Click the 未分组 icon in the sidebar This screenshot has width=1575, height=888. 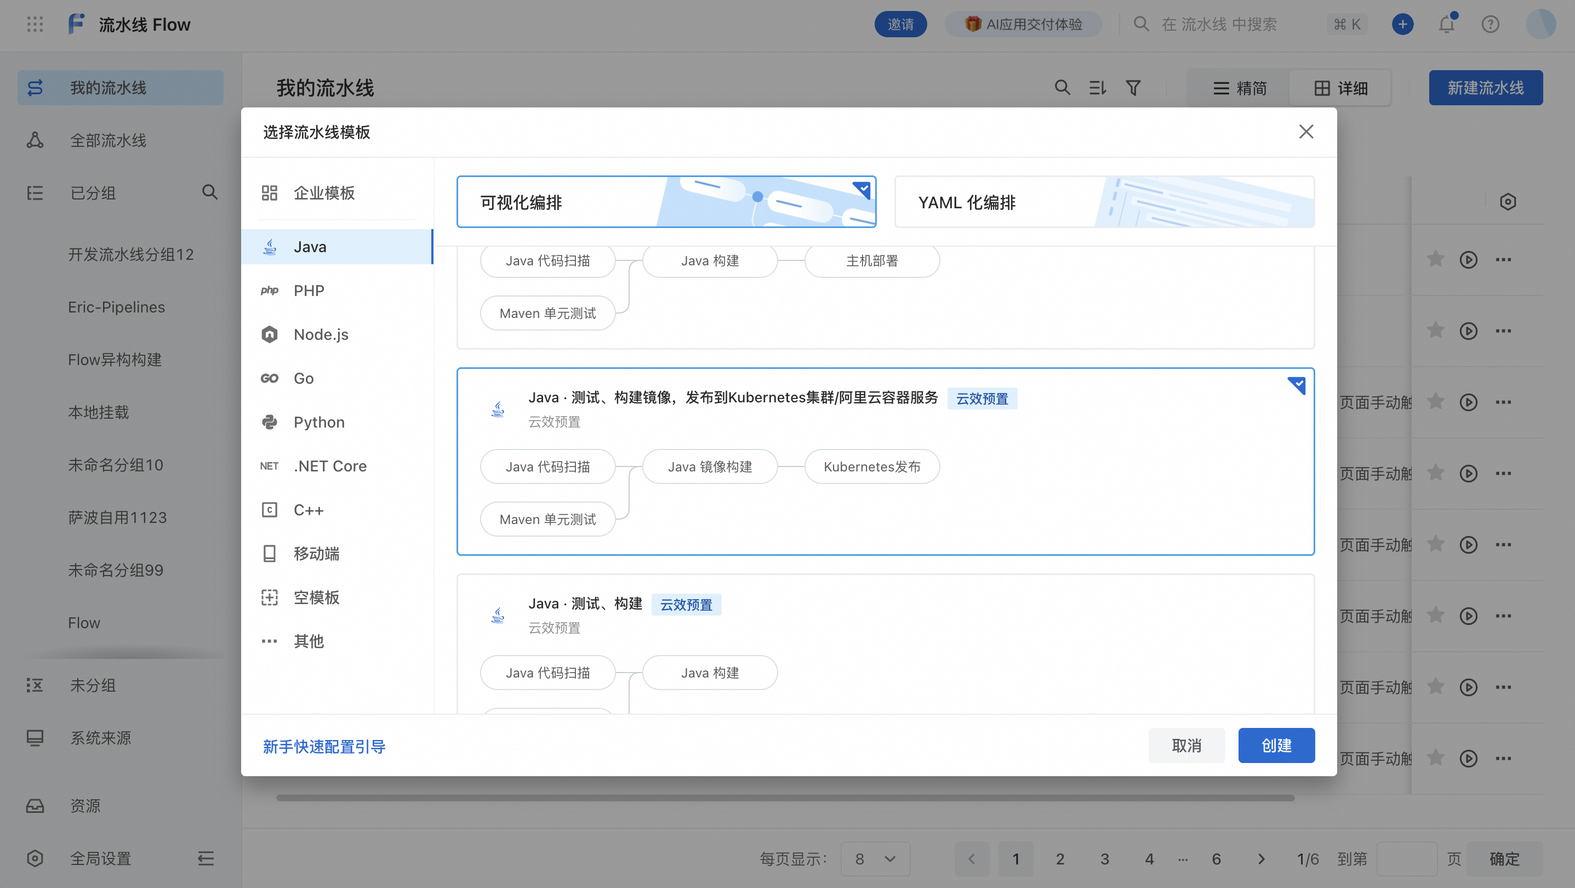coord(35,686)
